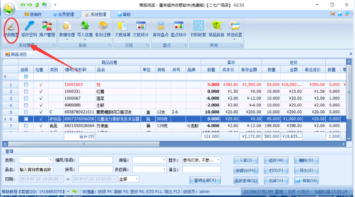Click the 收银台(F4) button
Image resolution: width=355 pixels, height=197 pixels.
246,170
